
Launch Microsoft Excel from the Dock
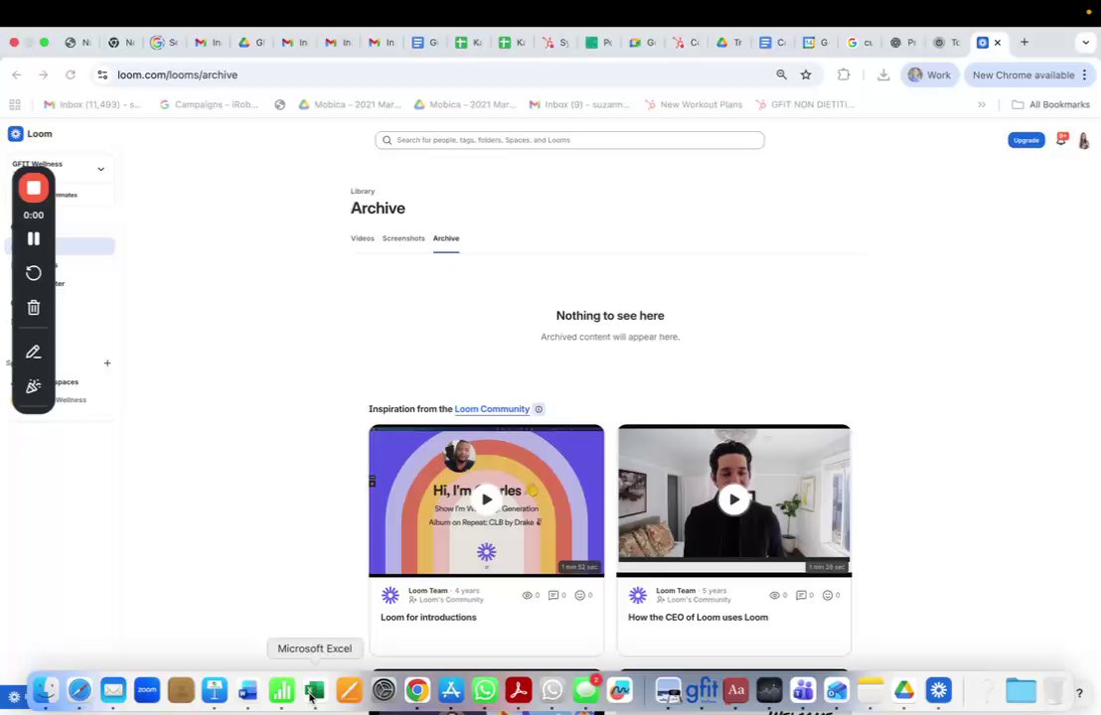click(x=315, y=690)
